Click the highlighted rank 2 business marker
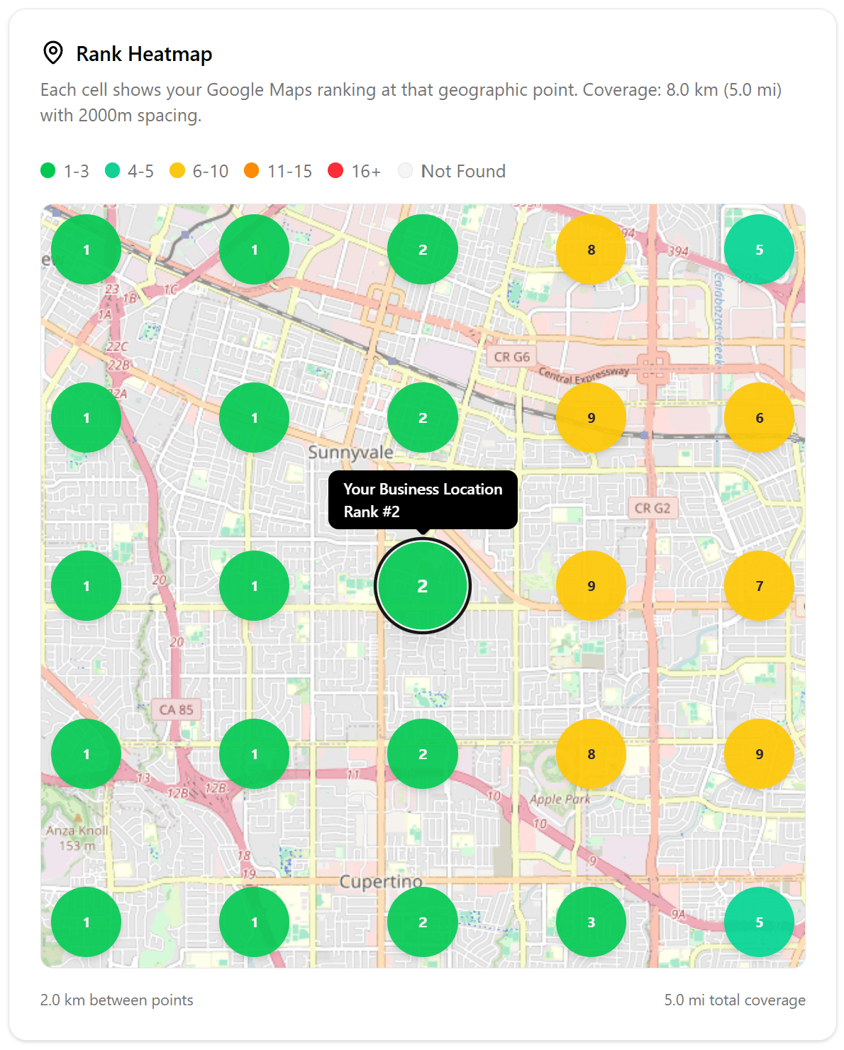 [422, 585]
